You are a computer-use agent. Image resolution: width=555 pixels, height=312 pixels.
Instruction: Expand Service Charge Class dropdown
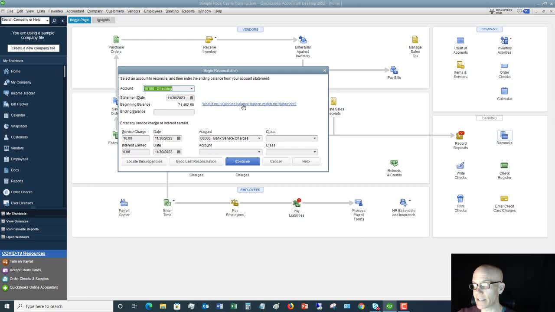click(315, 138)
